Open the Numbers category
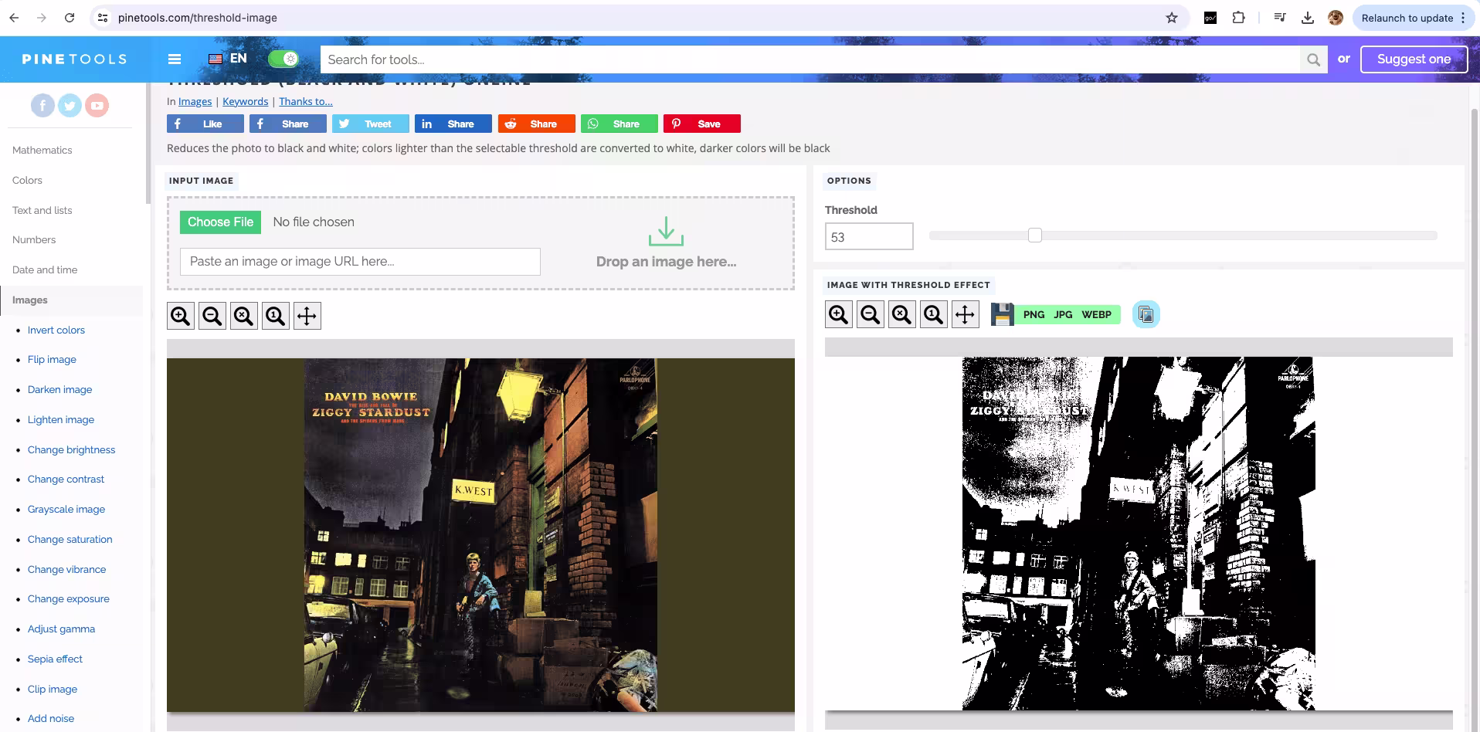1480x732 pixels. coord(34,239)
